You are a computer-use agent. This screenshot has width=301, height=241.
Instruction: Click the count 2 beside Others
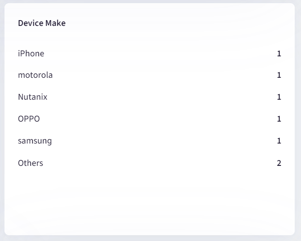click(279, 163)
